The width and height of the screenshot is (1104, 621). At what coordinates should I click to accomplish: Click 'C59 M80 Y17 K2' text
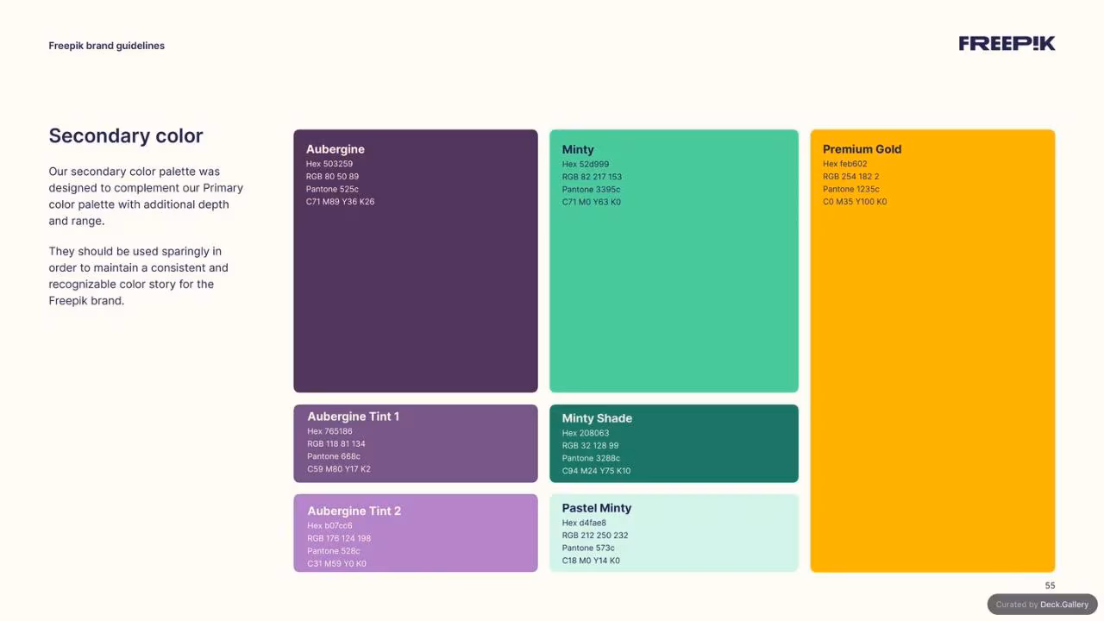[339, 469]
